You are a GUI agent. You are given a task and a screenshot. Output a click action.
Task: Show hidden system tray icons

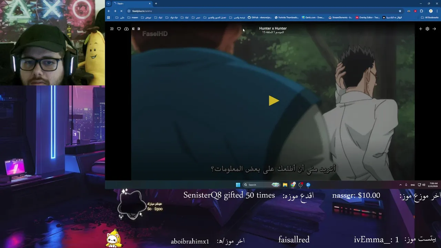400,185
